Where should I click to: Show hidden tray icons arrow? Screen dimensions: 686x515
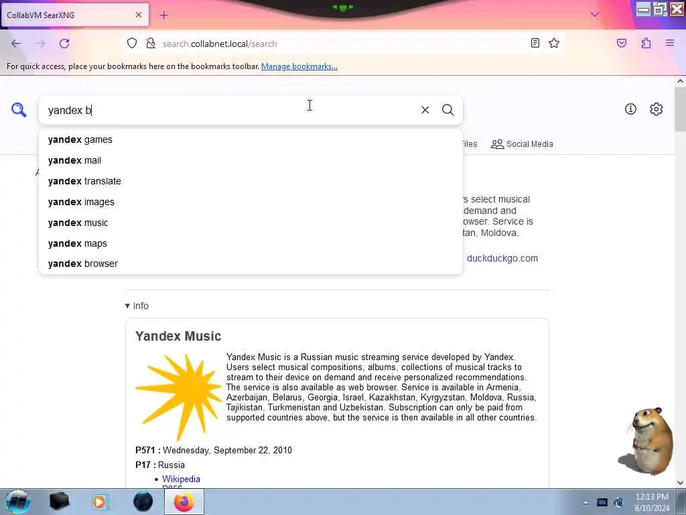(586, 503)
